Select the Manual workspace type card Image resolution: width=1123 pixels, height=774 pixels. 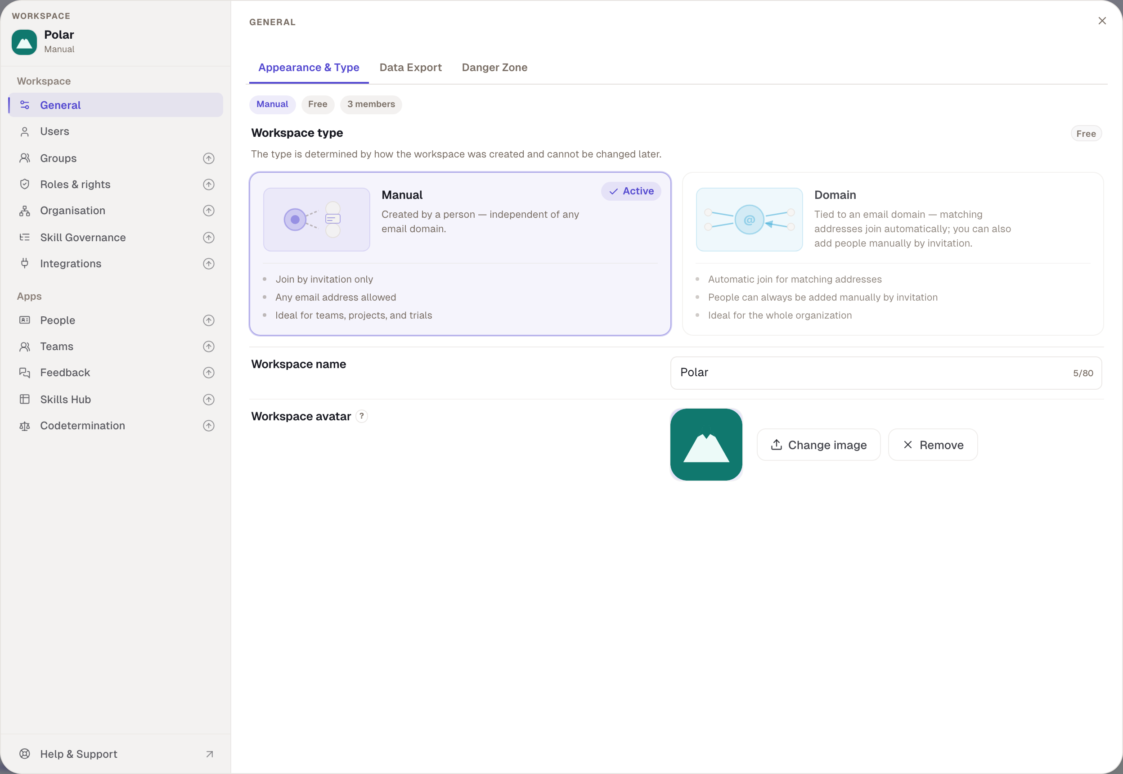460,254
